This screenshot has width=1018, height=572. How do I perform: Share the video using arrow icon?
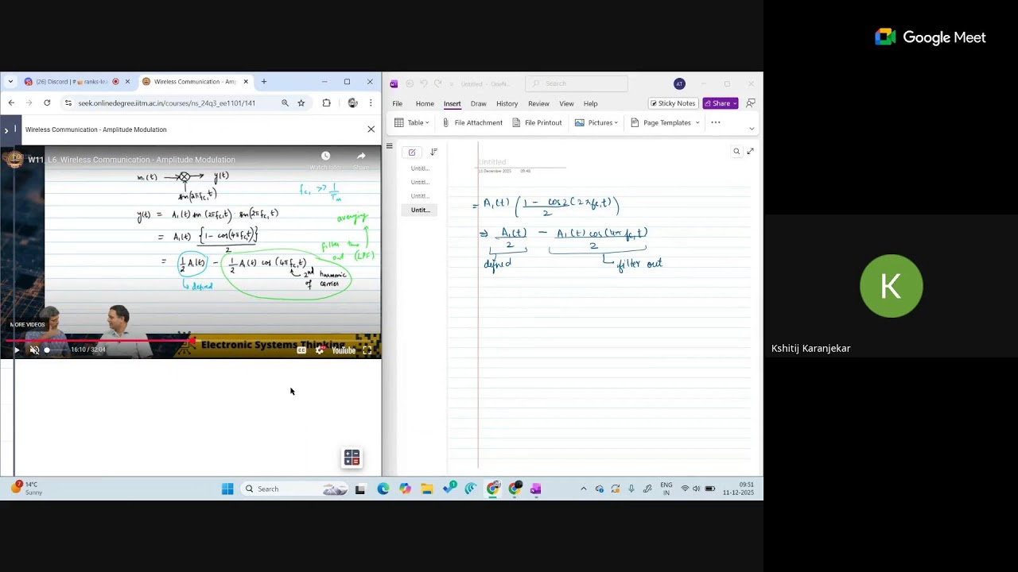tap(361, 156)
